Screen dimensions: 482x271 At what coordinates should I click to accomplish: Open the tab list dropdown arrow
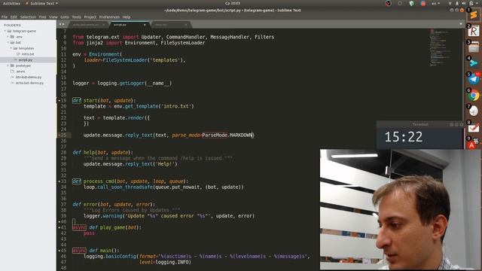[x=460, y=24]
